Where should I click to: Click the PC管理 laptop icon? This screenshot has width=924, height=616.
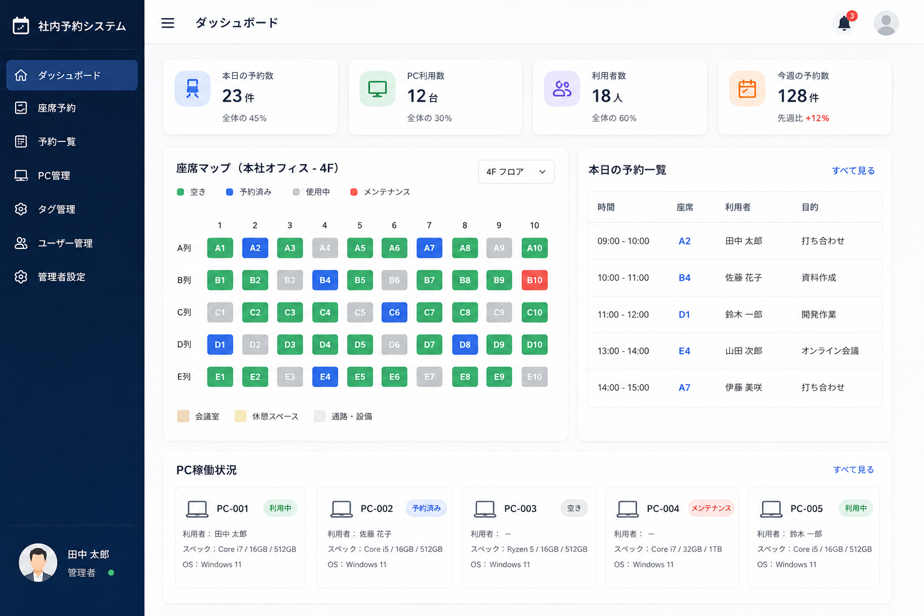[x=21, y=176]
